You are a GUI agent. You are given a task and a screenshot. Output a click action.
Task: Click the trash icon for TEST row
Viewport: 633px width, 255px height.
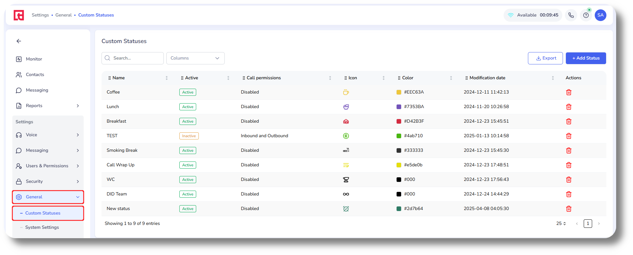pyautogui.click(x=568, y=136)
